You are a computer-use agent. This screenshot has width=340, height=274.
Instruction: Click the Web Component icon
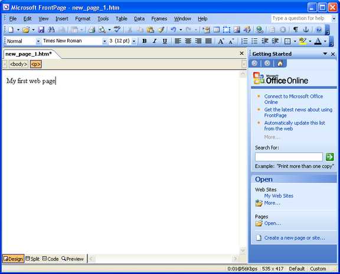pos(206,29)
